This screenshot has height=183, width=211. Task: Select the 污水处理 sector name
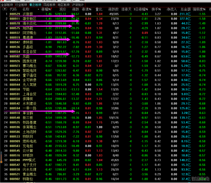coord(29,170)
